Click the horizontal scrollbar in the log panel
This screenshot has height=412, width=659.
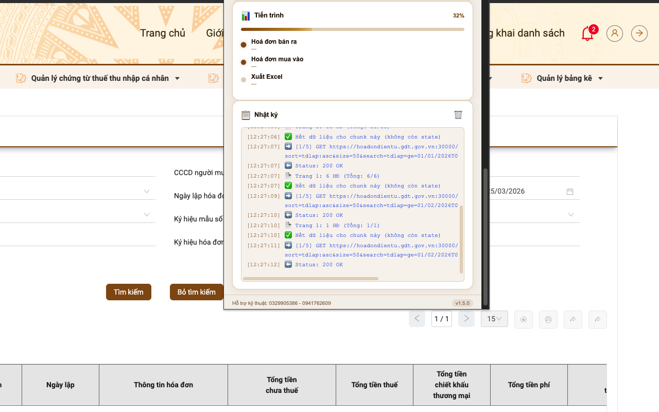(x=310, y=279)
